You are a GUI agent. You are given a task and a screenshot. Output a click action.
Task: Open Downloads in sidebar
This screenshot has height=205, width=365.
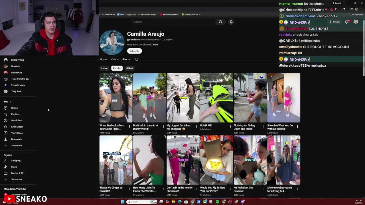pyautogui.click(x=13, y=139)
